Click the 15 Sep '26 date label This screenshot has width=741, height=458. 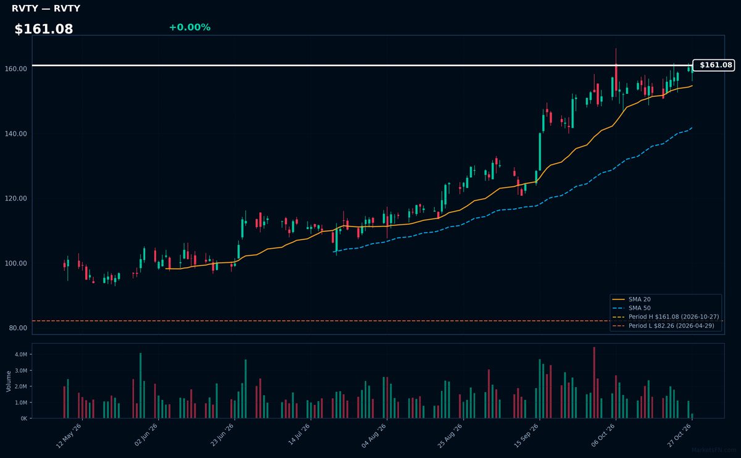[526, 436]
